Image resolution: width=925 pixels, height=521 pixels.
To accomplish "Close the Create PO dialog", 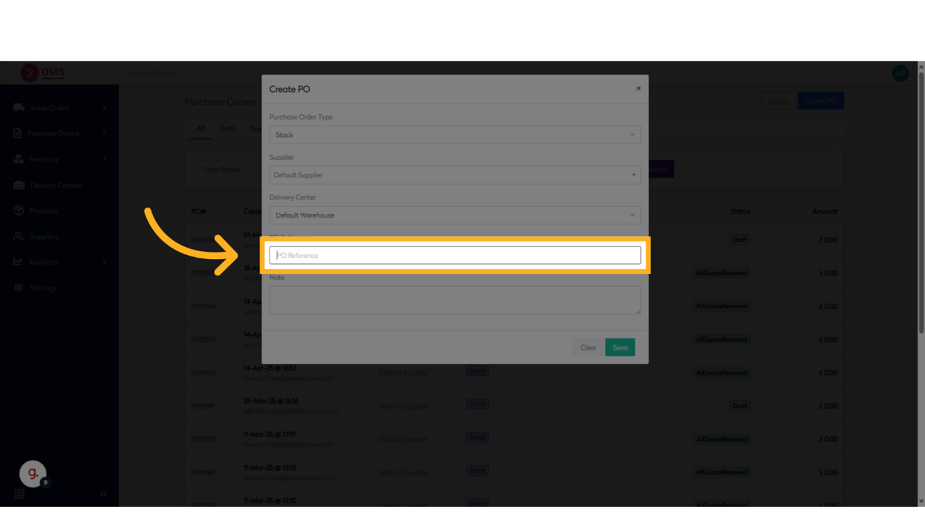I will coord(638,89).
